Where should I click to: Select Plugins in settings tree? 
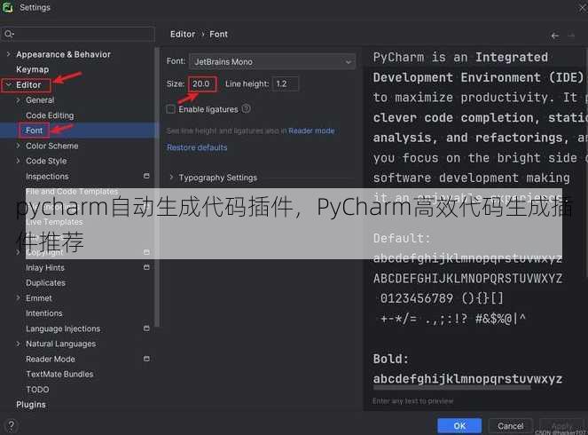pyautogui.click(x=31, y=405)
